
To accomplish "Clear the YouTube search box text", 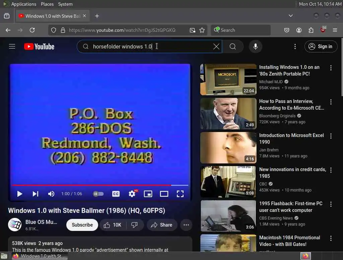I will tap(216, 46).
